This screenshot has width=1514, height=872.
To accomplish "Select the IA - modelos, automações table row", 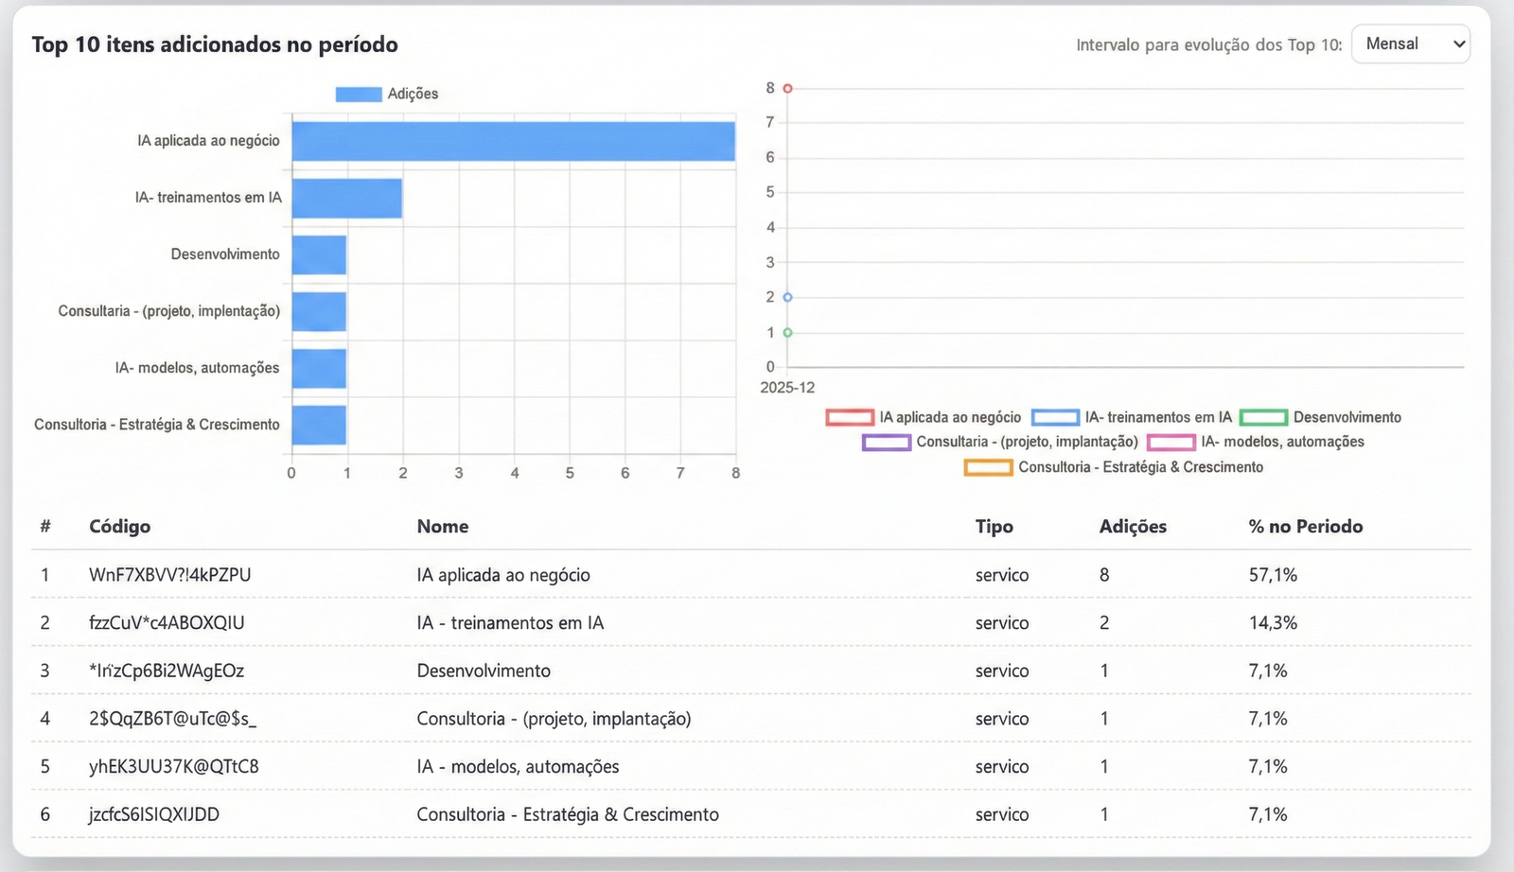I will coord(518,767).
